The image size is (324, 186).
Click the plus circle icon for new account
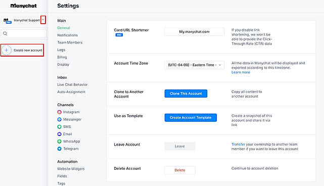(7, 50)
